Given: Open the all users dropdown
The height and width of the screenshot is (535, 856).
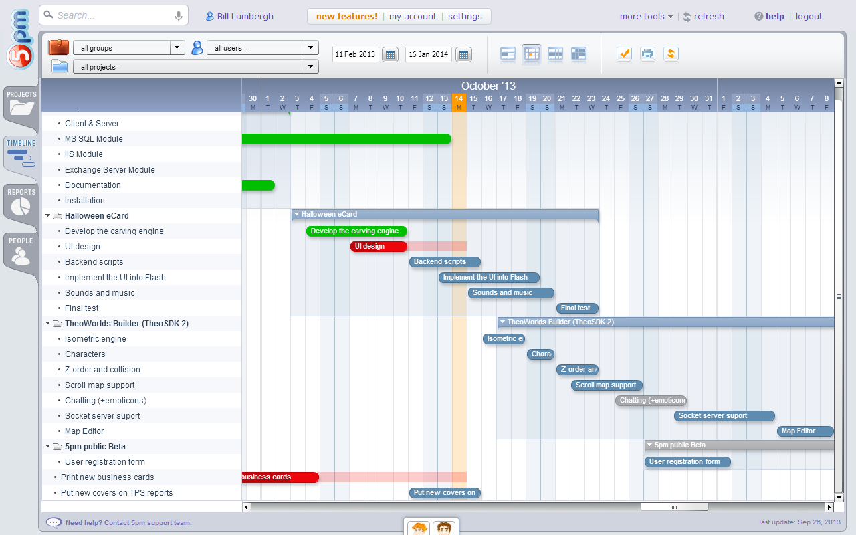Looking at the screenshot, I should [x=263, y=48].
